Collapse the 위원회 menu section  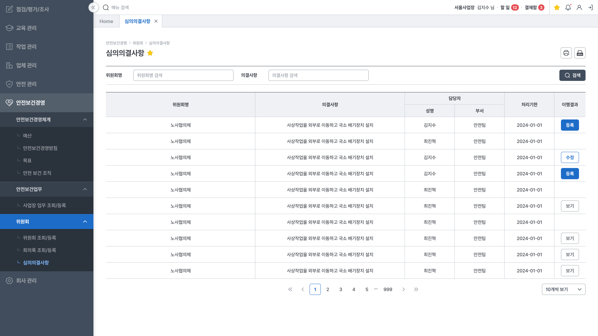85,222
